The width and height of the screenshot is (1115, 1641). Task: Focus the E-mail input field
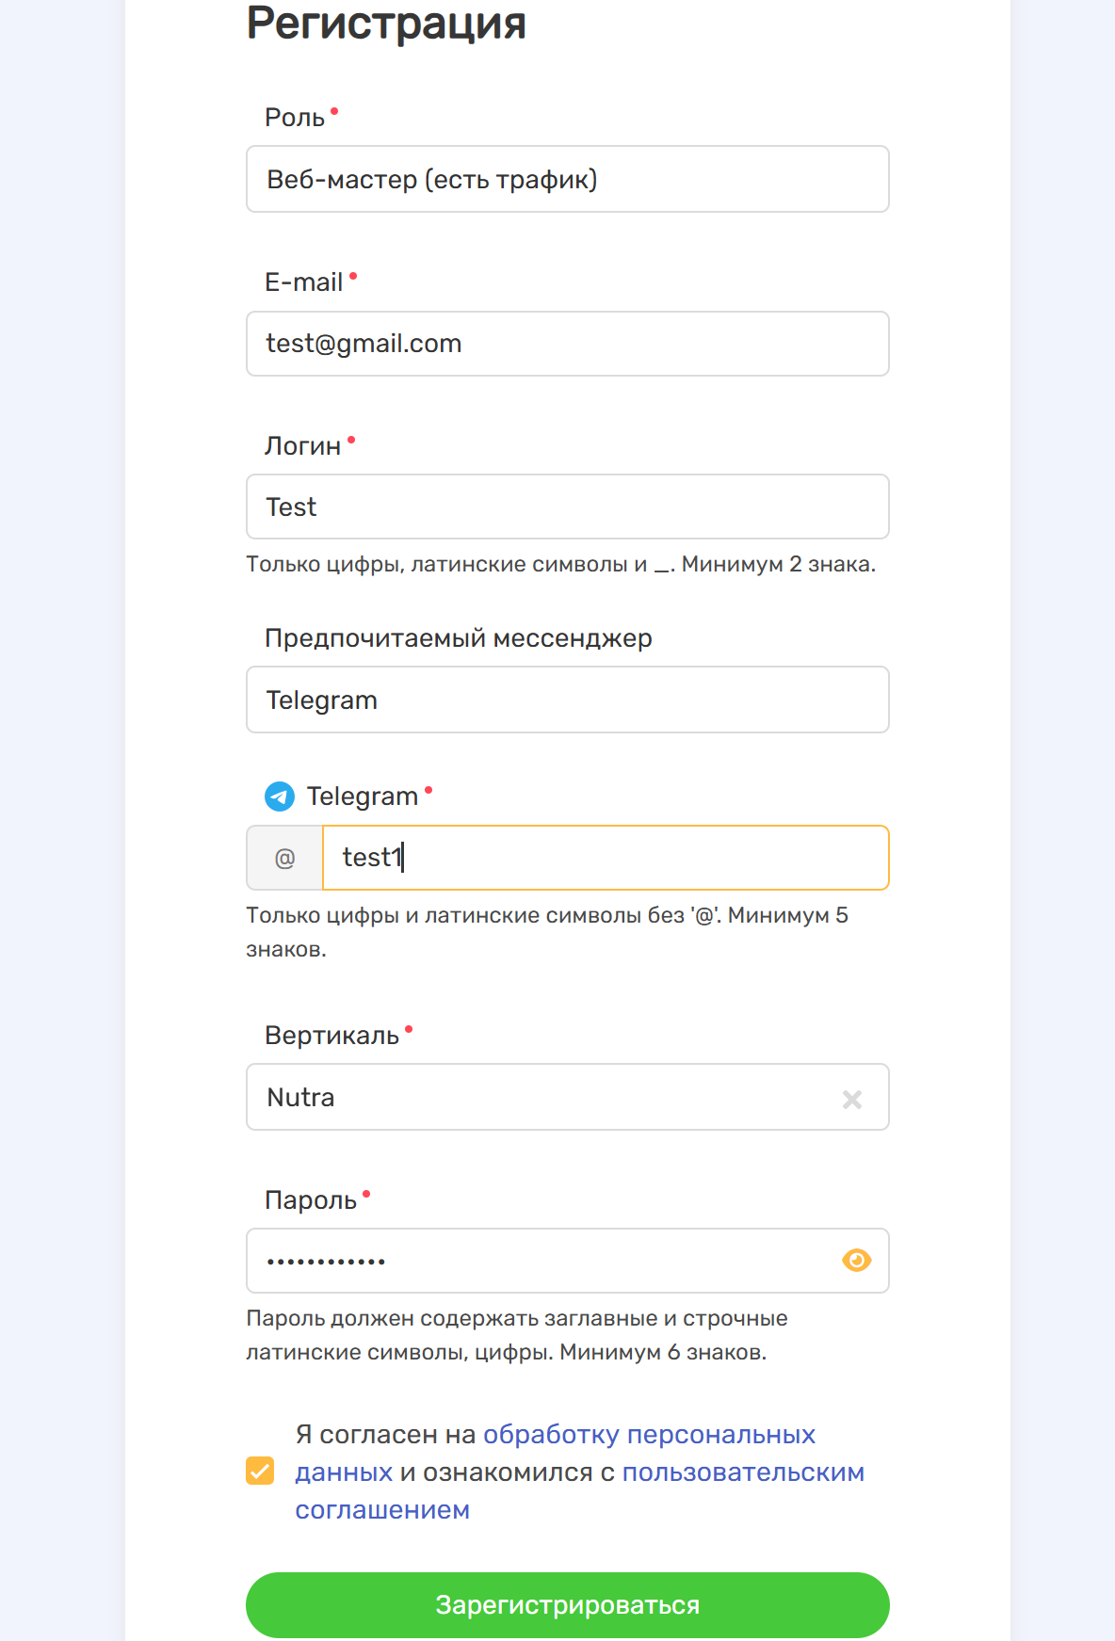568,344
